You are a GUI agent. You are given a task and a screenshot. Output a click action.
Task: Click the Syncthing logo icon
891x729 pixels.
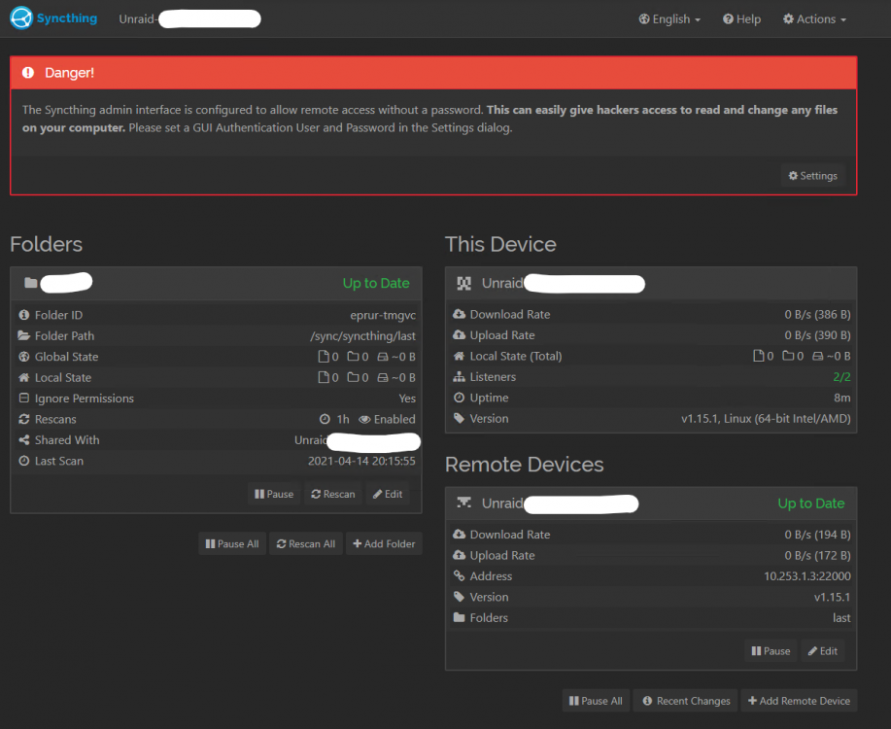pos(21,18)
